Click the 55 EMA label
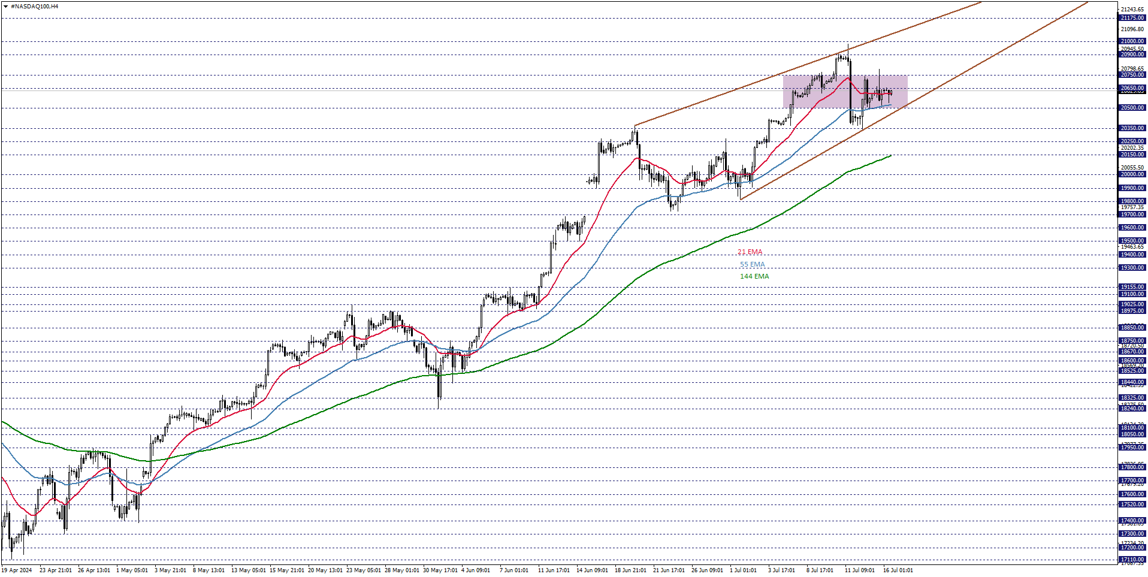This screenshot has height=577, width=1148. click(x=752, y=265)
